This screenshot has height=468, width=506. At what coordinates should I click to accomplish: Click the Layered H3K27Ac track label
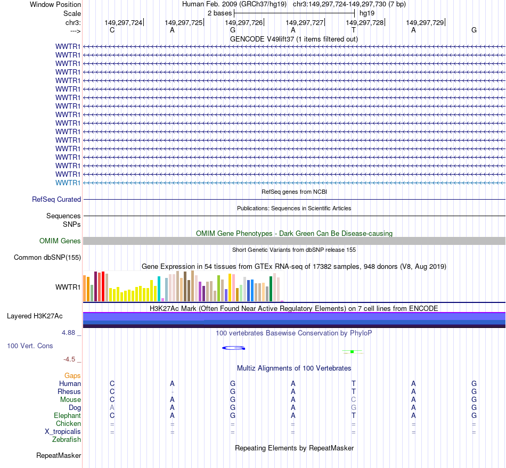(35, 316)
